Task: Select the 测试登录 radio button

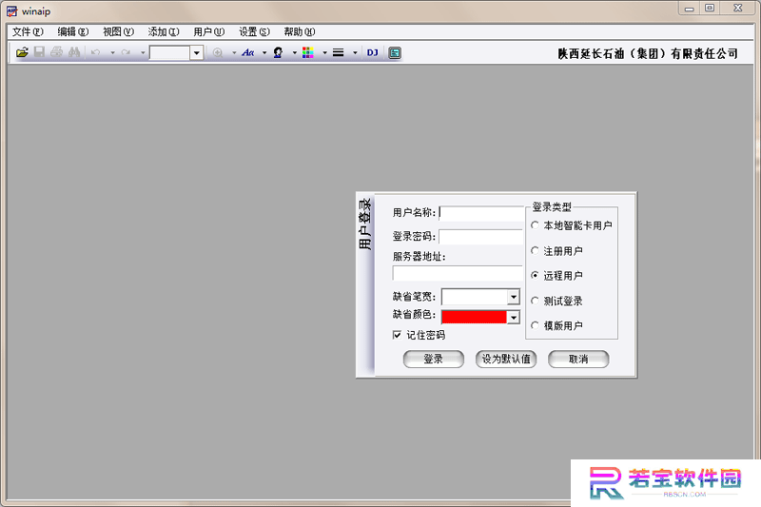Action: [535, 301]
